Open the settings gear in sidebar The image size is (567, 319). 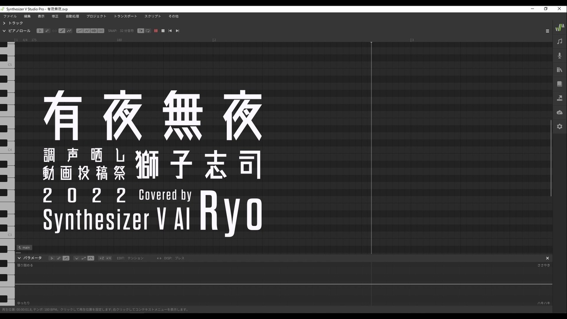coord(559,126)
